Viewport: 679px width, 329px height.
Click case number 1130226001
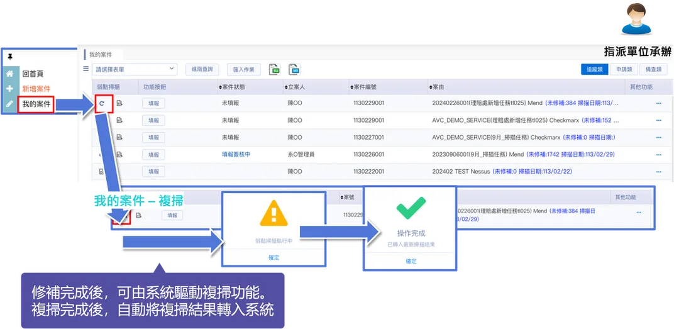(x=368, y=154)
